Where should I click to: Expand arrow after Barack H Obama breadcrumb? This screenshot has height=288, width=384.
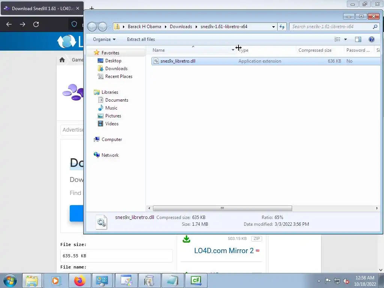pos(165,27)
